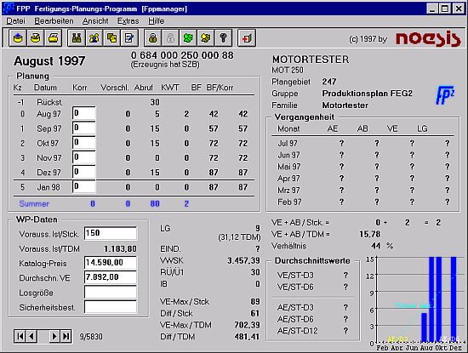
Task: Jump to the last record
Action: 66,337
